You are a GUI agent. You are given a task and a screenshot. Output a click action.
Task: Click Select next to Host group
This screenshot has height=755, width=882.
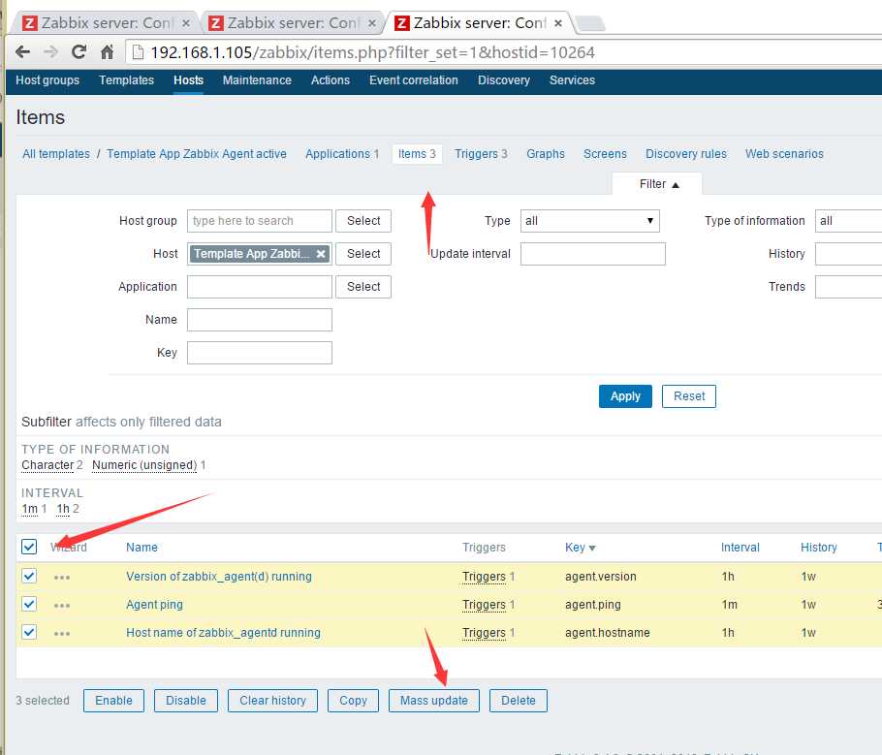click(363, 221)
